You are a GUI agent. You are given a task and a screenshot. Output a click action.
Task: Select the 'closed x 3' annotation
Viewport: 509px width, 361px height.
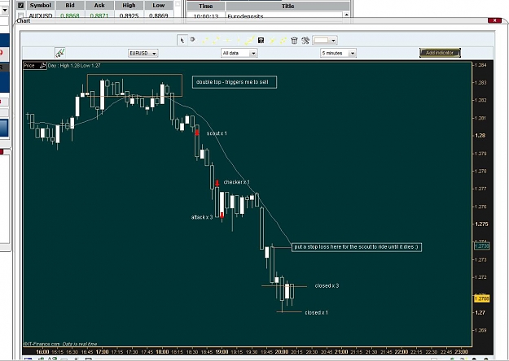pos(327,286)
